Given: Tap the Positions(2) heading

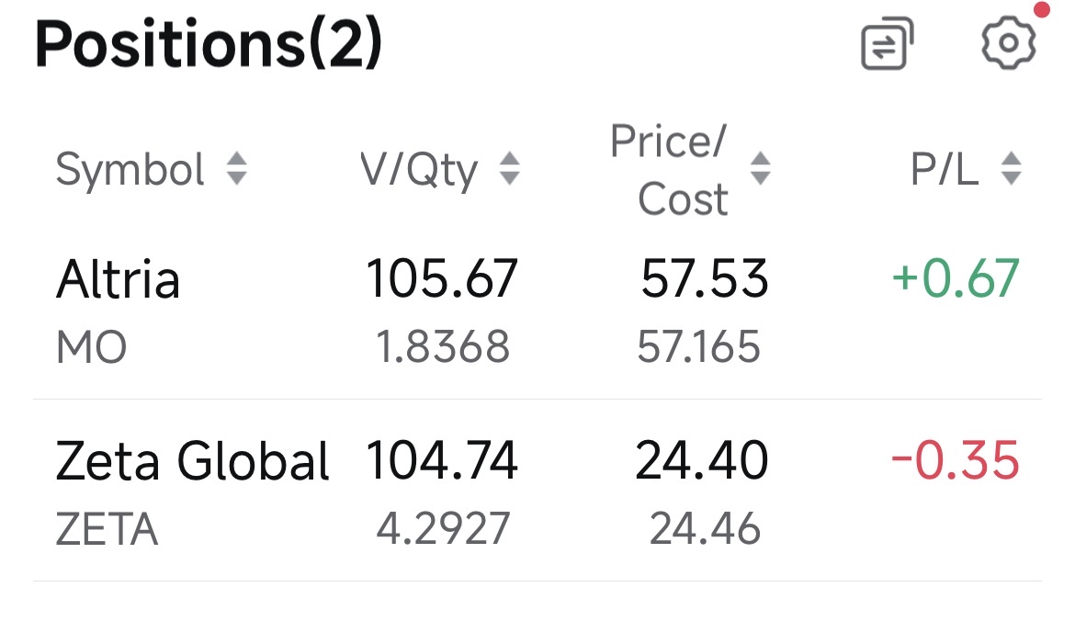Looking at the screenshot, I should pos(209,44).
